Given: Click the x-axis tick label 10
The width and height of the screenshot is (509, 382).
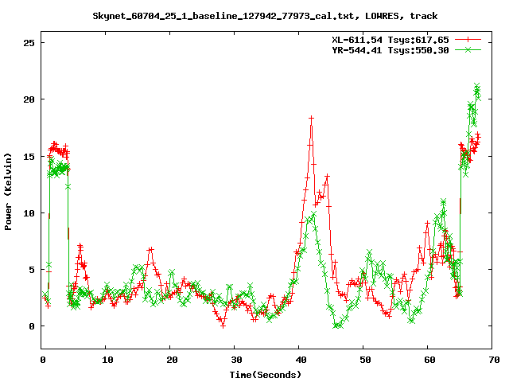Looking at the screenshot, I should click(107, 360).
